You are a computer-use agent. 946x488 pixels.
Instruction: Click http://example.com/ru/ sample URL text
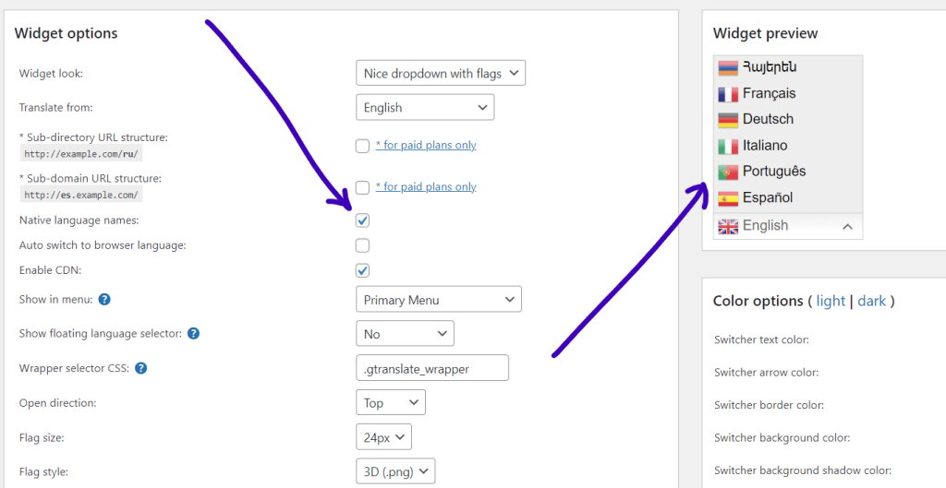point(81,154)
